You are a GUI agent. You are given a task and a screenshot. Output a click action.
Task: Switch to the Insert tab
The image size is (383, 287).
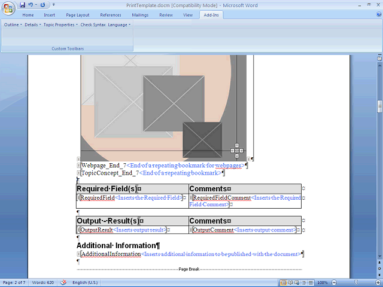point(49,15)
